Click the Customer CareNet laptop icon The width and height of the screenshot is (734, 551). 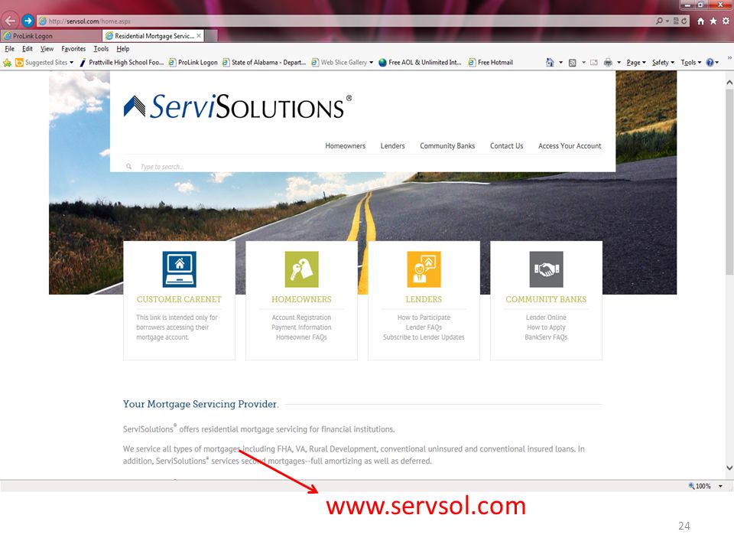pyautogui.click(x=179, y=269)
